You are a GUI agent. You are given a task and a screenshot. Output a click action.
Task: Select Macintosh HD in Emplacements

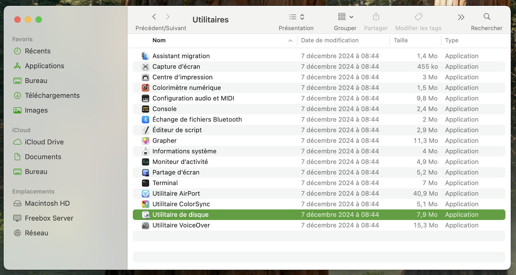47,203
